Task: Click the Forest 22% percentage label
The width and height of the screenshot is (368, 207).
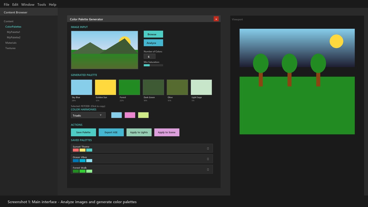Action: click(x=122, y=101)
